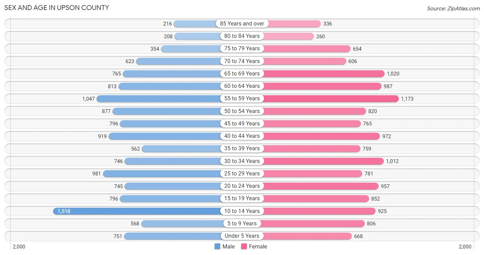Select the male 10 to 14 Years bar
This screenshot has height=255, width=484.
138,211
